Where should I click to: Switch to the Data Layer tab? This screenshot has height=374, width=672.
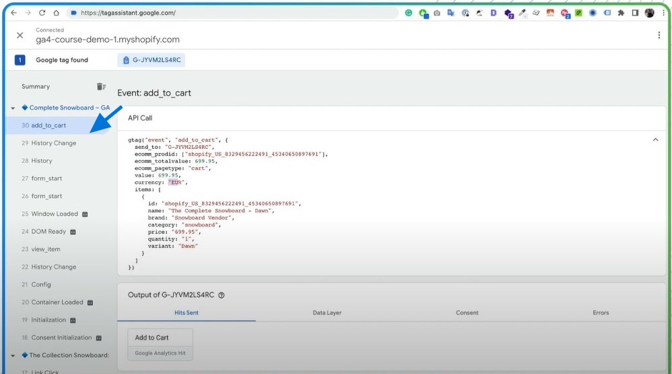327,313
